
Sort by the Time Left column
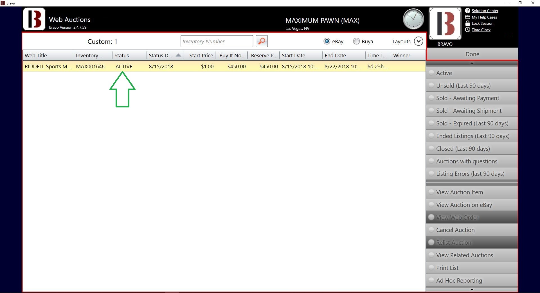[x=378, y=55]
